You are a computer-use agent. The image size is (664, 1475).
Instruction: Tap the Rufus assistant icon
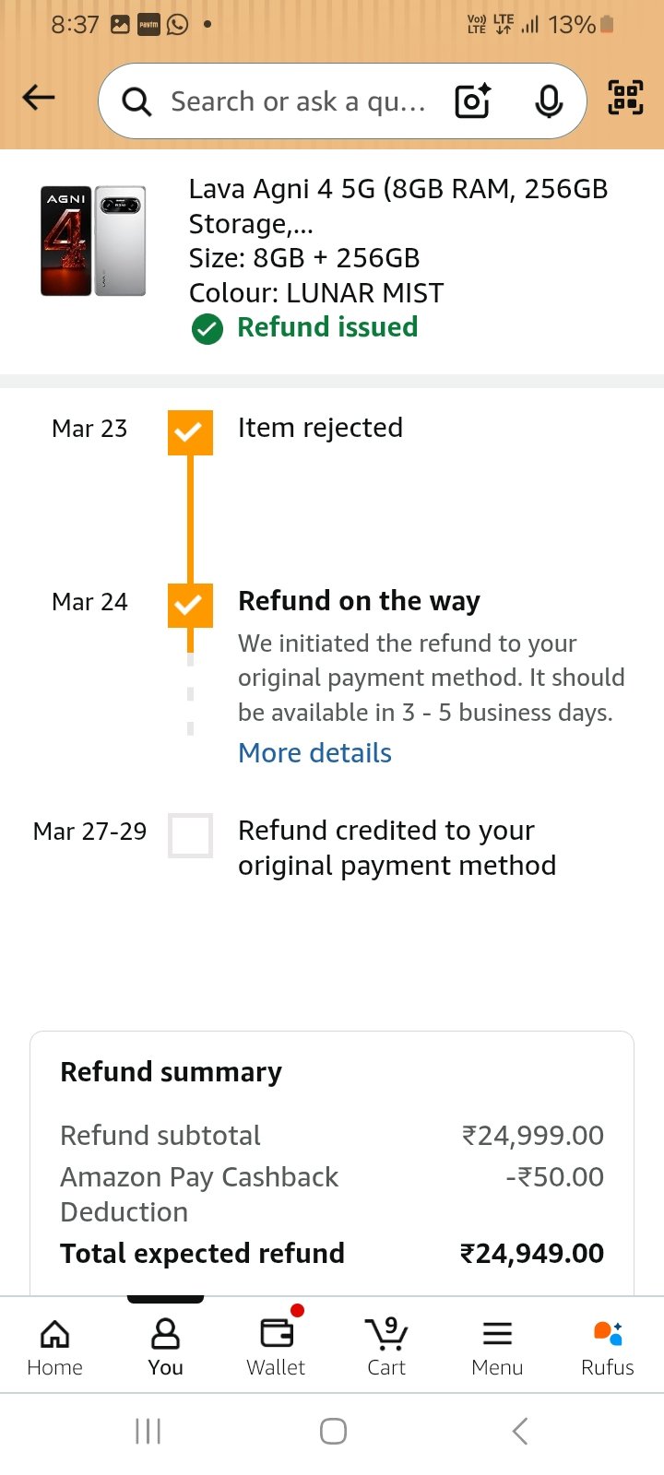pos(607,1347)
